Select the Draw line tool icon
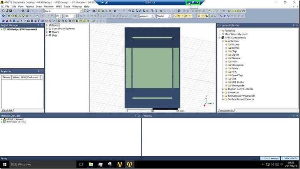 [x=210, y=11]
